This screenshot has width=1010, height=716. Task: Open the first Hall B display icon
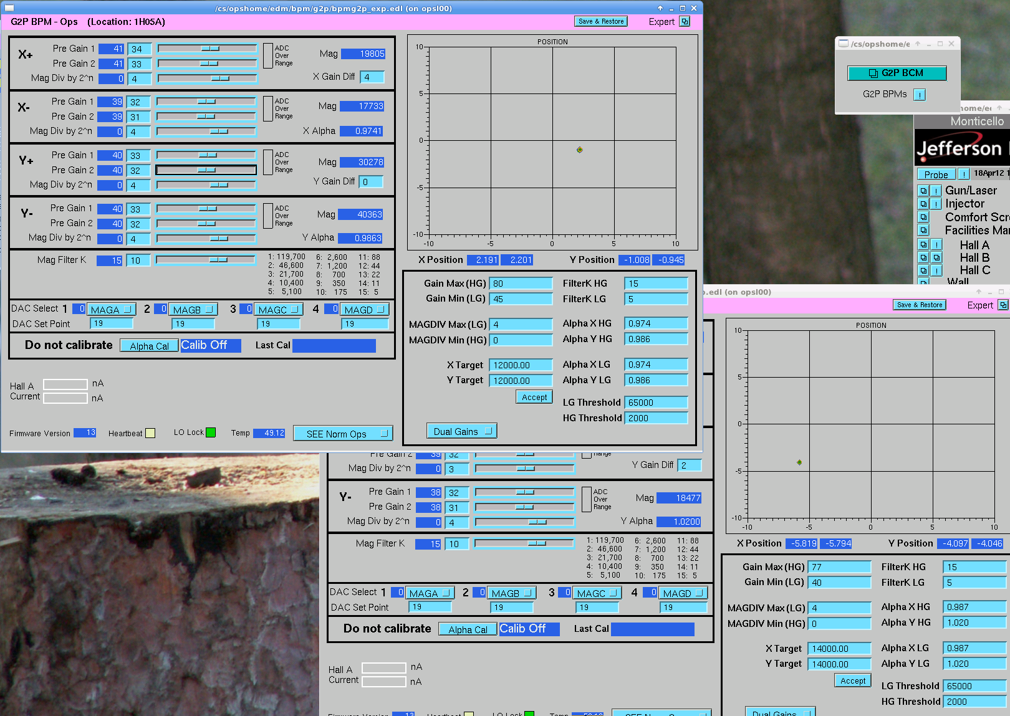923,257
